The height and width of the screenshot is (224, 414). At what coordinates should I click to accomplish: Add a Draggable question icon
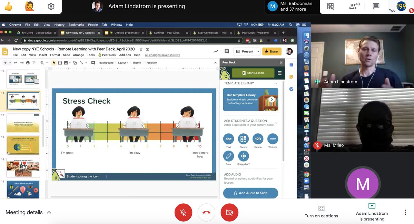click(x=243, y=156)
